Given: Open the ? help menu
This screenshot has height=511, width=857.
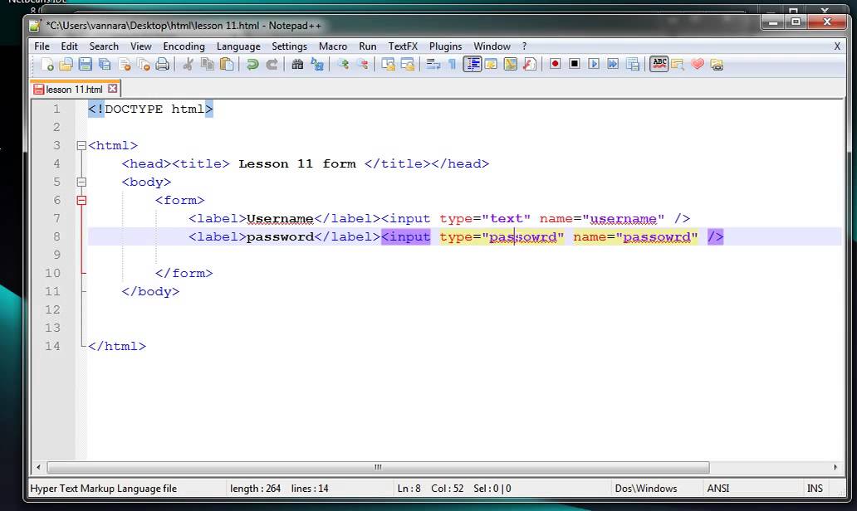Looking at the screenshot, I should (x=524, y=46).
